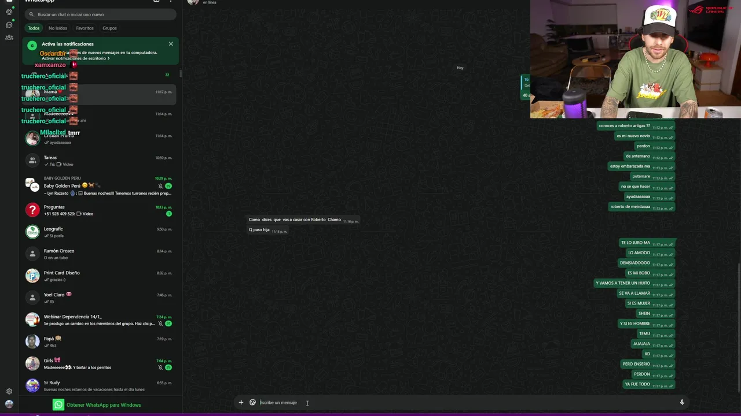The image size is (741, 416).
Task: Dismiss the 'Activa las notificaciones' banner
Action: pyautogui.click(x=171, y=44)
